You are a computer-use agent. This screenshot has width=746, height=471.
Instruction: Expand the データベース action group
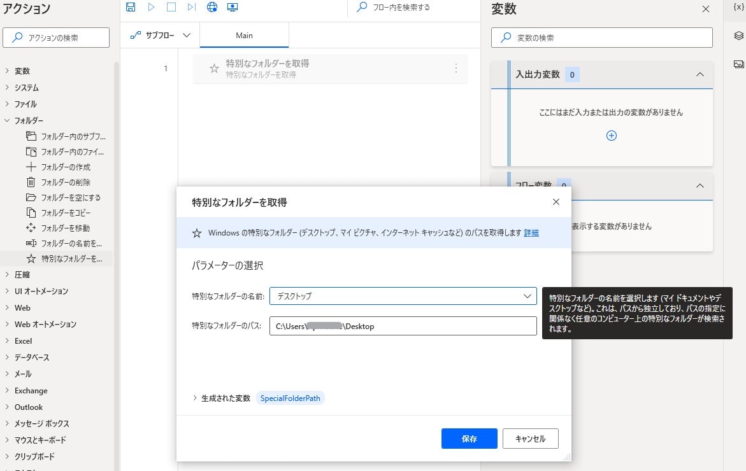tap(7, 358)
